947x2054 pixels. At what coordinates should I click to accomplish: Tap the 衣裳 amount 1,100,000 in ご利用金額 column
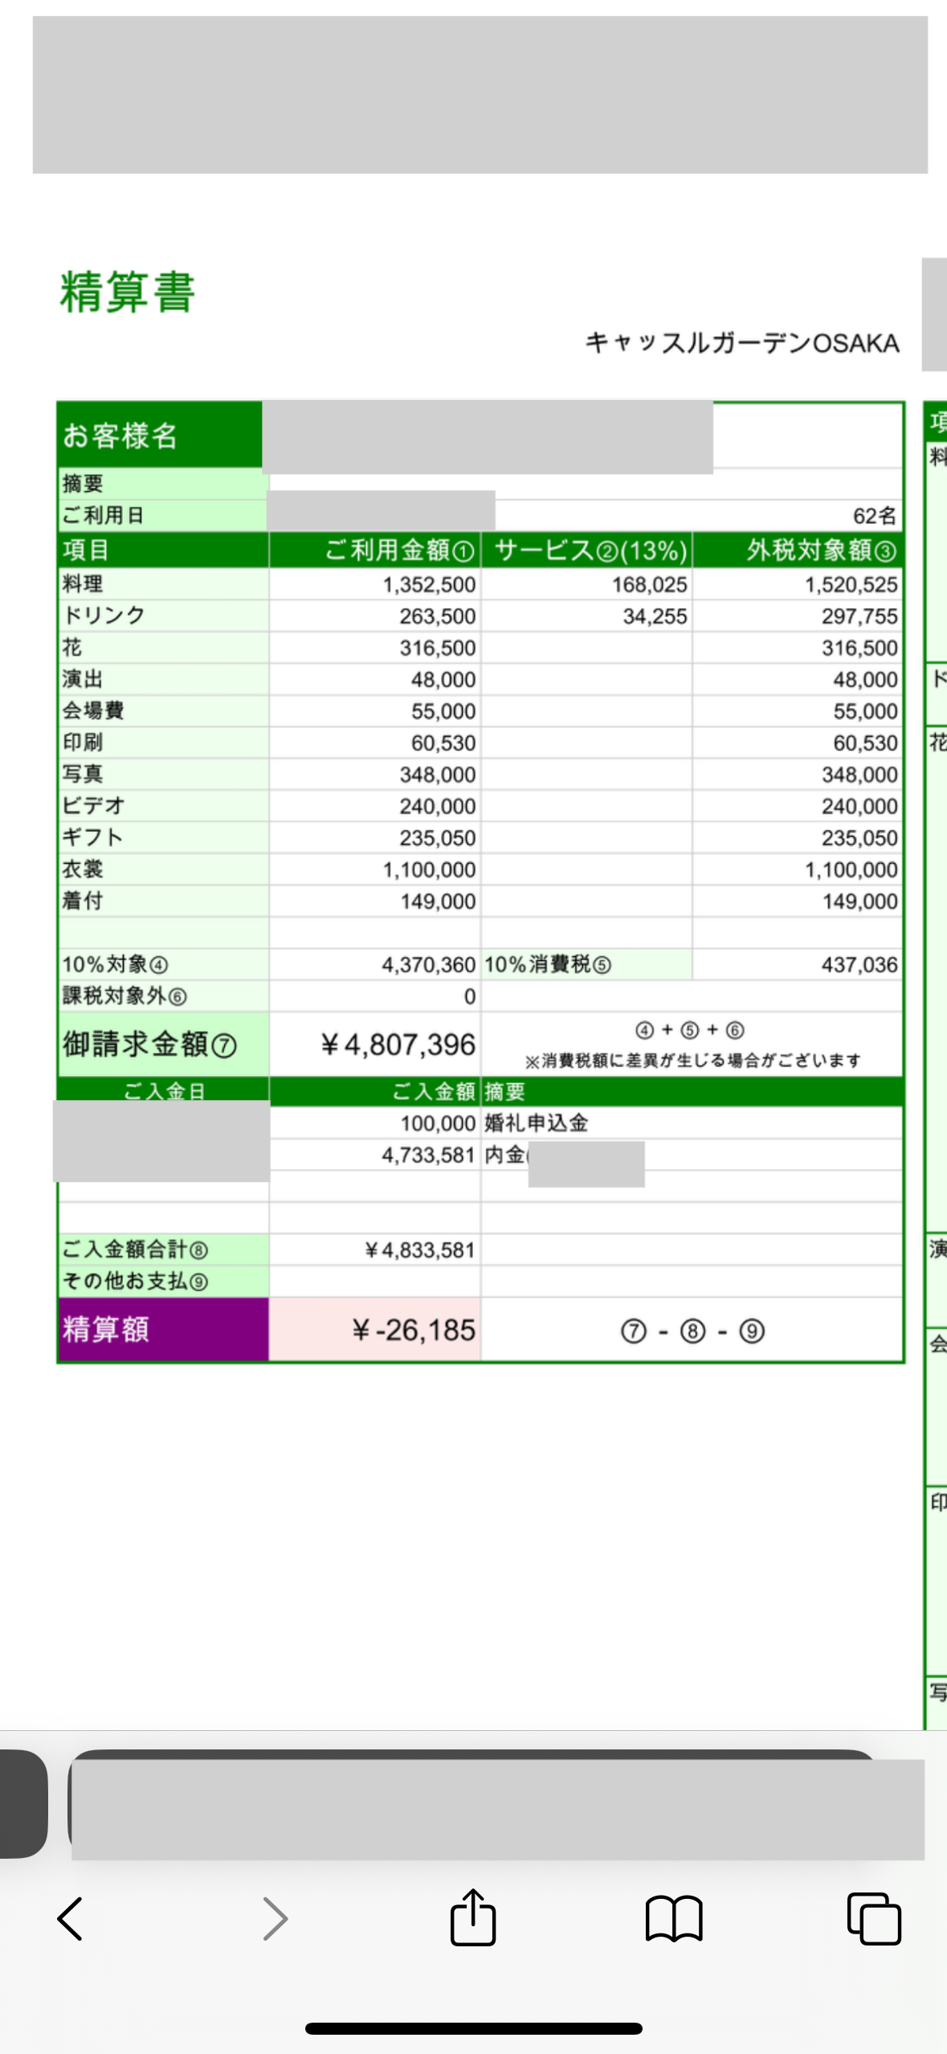pos(429,869)
